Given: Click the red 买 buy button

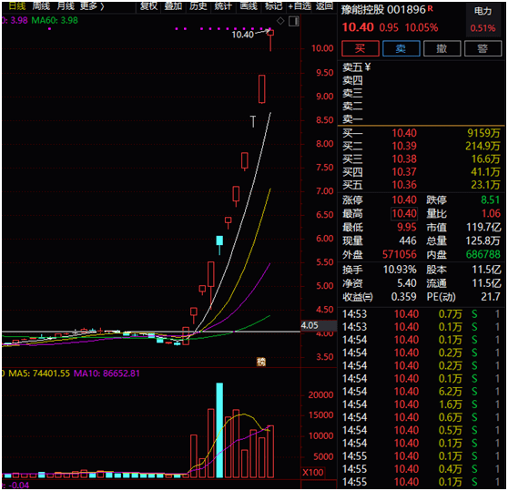Looking at the screenshot, I should click(361, 48).
